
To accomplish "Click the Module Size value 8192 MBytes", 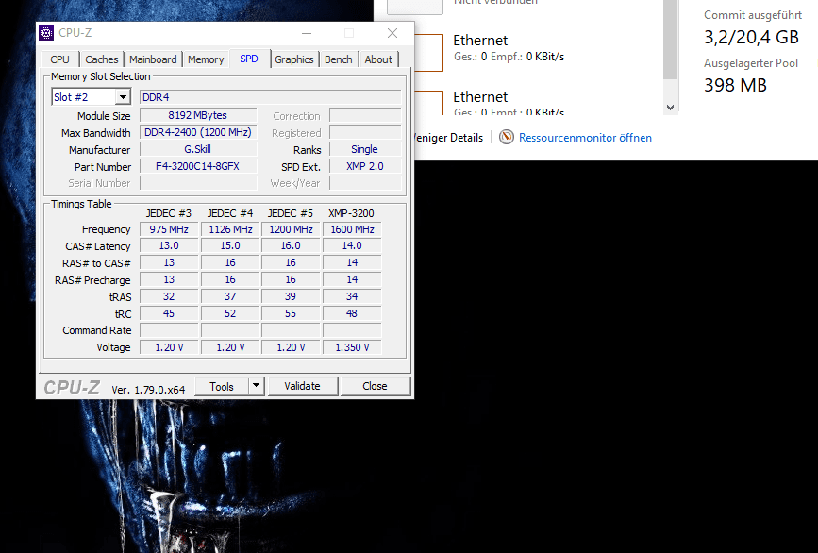I will coord(198,115).
